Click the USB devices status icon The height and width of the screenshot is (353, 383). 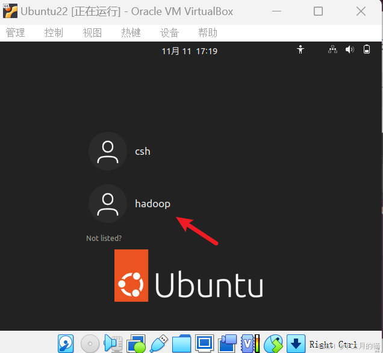159,343
